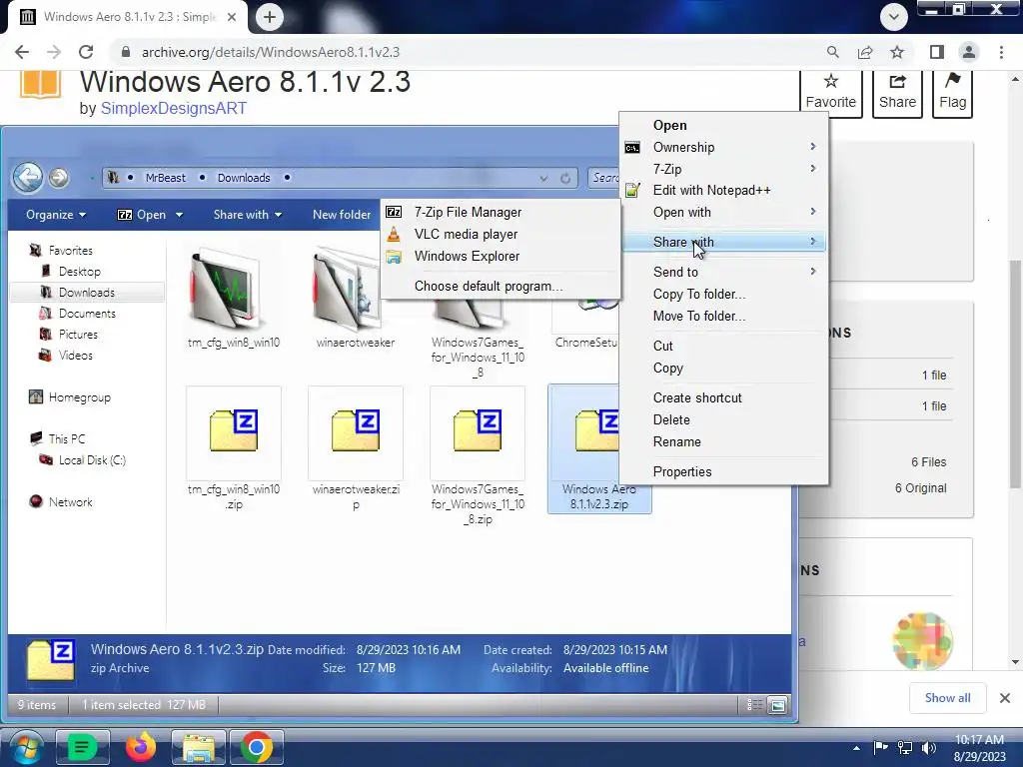1023x767 pixels.
Task: Select Downloads in navigation pane
Action: pyautogui.click(x=86, y=293)
